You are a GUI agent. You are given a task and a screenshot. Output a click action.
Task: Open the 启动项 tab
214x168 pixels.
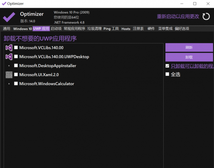pos(56,29)
